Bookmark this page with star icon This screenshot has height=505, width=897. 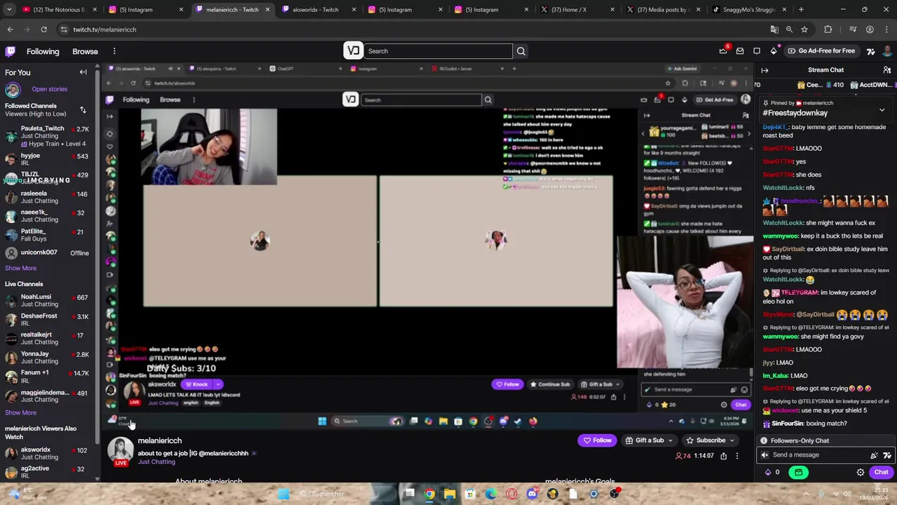click(x=804, y=29)
